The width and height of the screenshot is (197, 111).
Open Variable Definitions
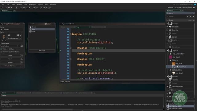click(x=11, y=66)
